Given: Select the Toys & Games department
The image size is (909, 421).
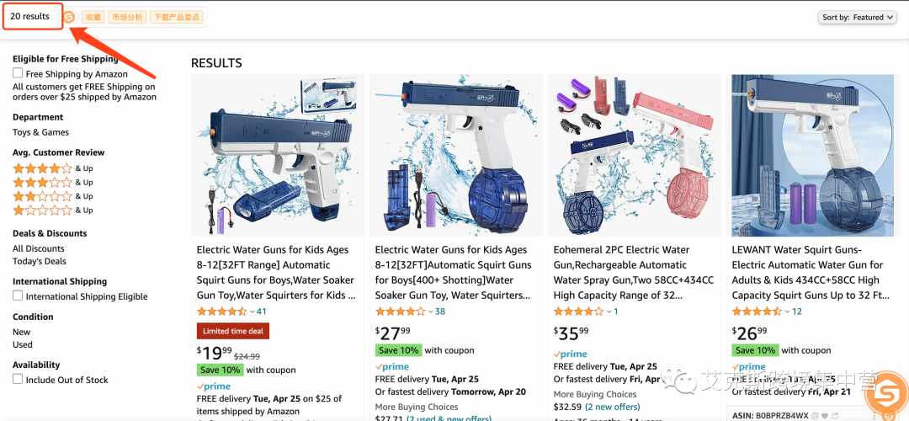Looking at the screenshot, I should click(x=40, y=132).
